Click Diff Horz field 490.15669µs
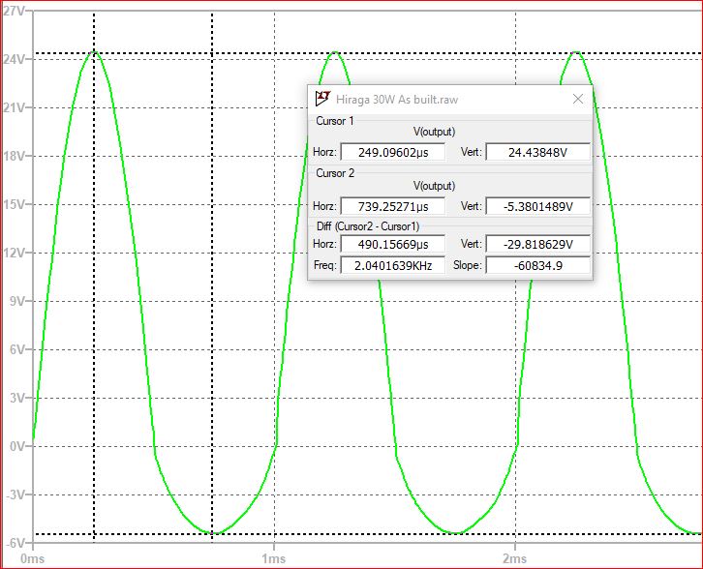The height and width of the screenshot is (569, 703). (x=393, y=244)
